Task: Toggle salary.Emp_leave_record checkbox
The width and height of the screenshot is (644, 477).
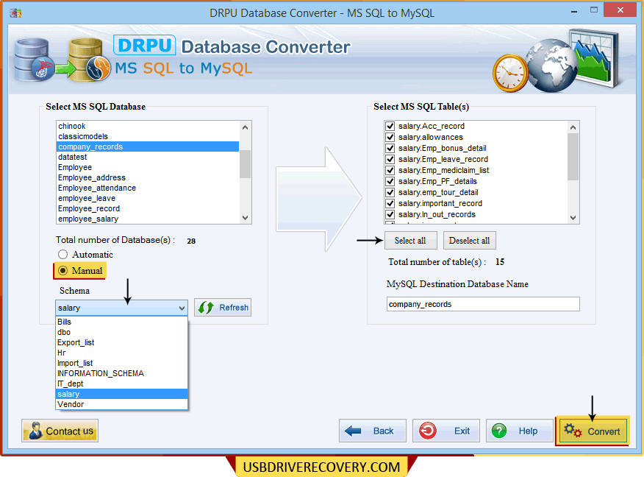Action: tap(390, 160)
